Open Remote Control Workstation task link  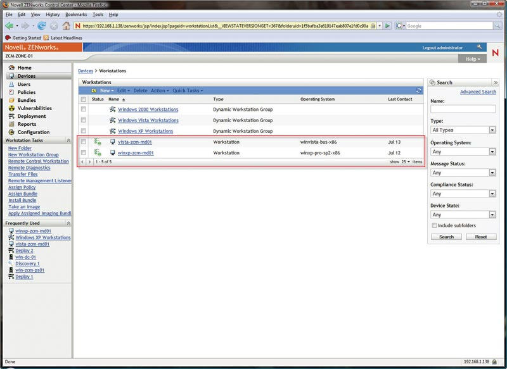click(x=39, y=161)
